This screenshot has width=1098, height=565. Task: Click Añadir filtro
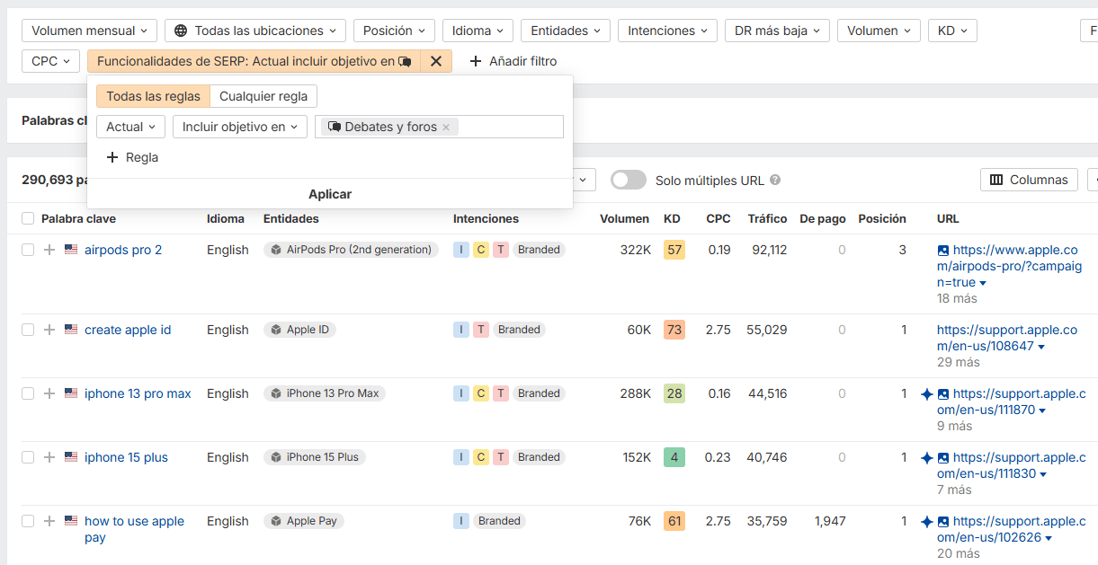[x=513, y=61]
